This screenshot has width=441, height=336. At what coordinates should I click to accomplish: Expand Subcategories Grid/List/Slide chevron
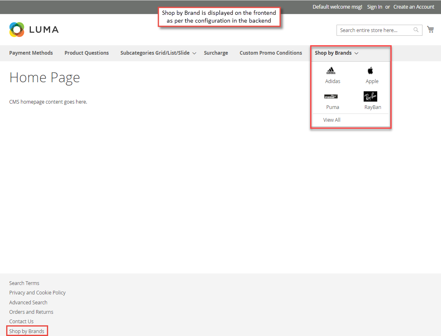(x=194, y=53)
